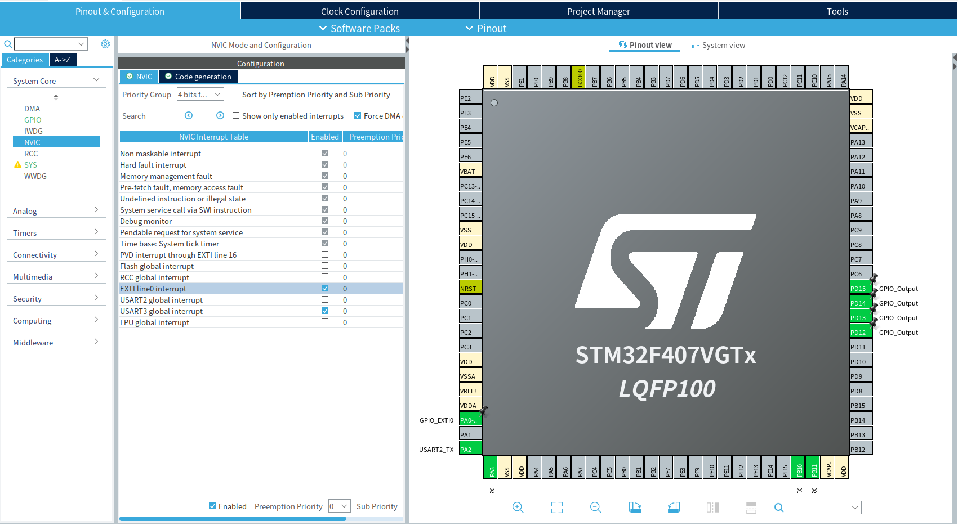Screen dimensions: 958x525
Task: Click the search magnifier above Categories
Action: coord(8,44)
